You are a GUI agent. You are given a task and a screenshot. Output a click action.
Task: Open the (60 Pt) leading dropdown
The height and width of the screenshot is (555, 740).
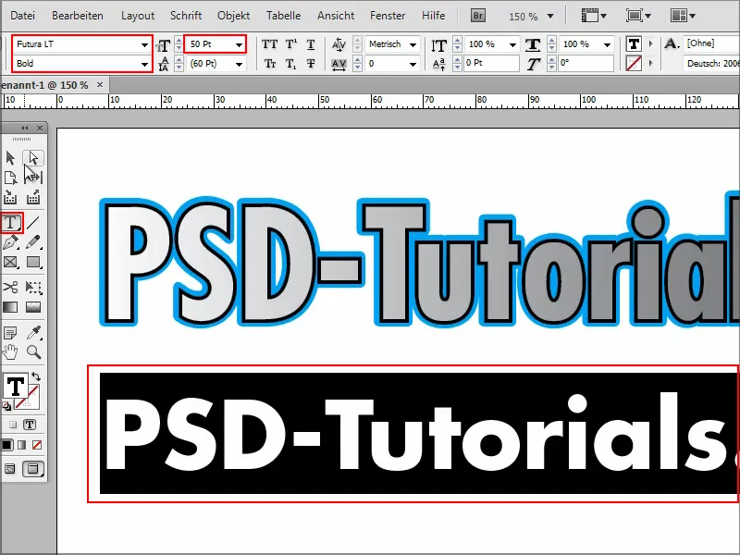(x=239, y=64)
